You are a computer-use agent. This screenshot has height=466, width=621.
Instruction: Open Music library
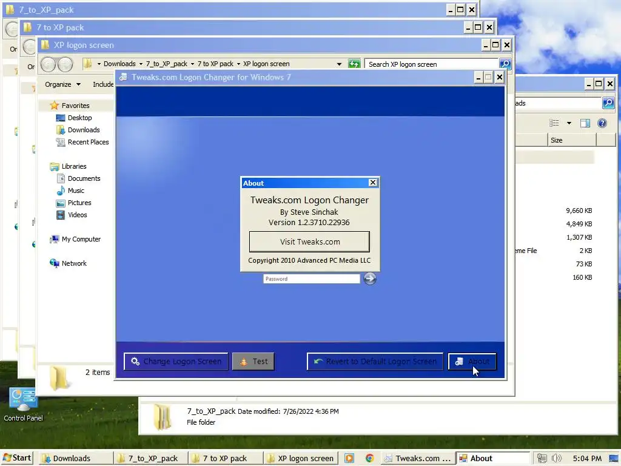[x=76, y=191]
